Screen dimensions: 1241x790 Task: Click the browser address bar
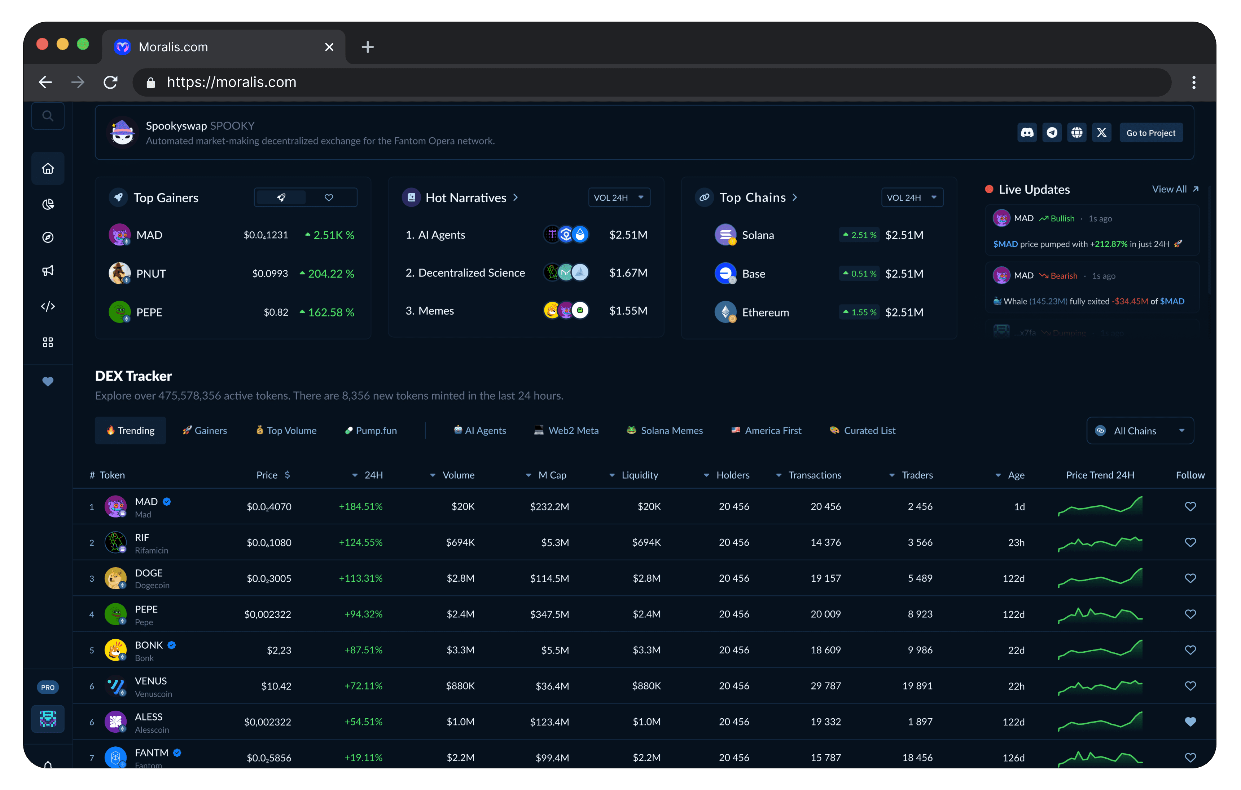618,83
